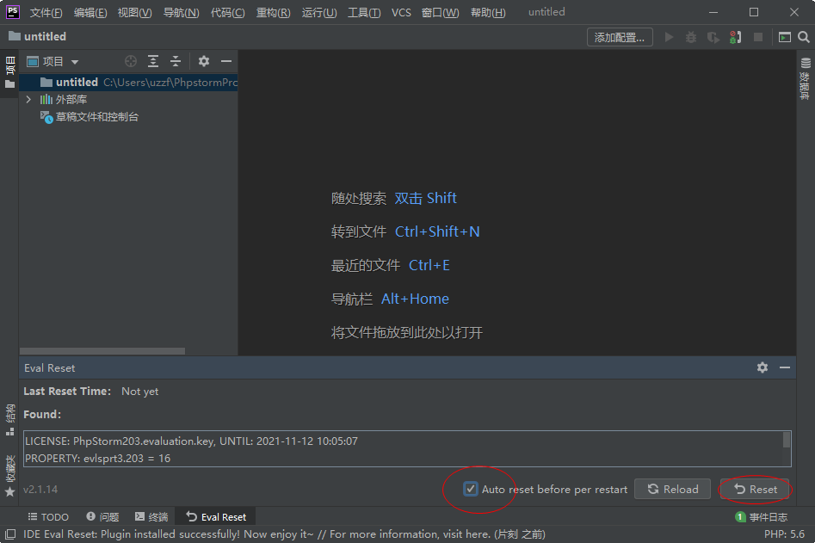Open the 帮助(H) menu
This screenshot has height=543, width=815.
click(x=488, y=12)
